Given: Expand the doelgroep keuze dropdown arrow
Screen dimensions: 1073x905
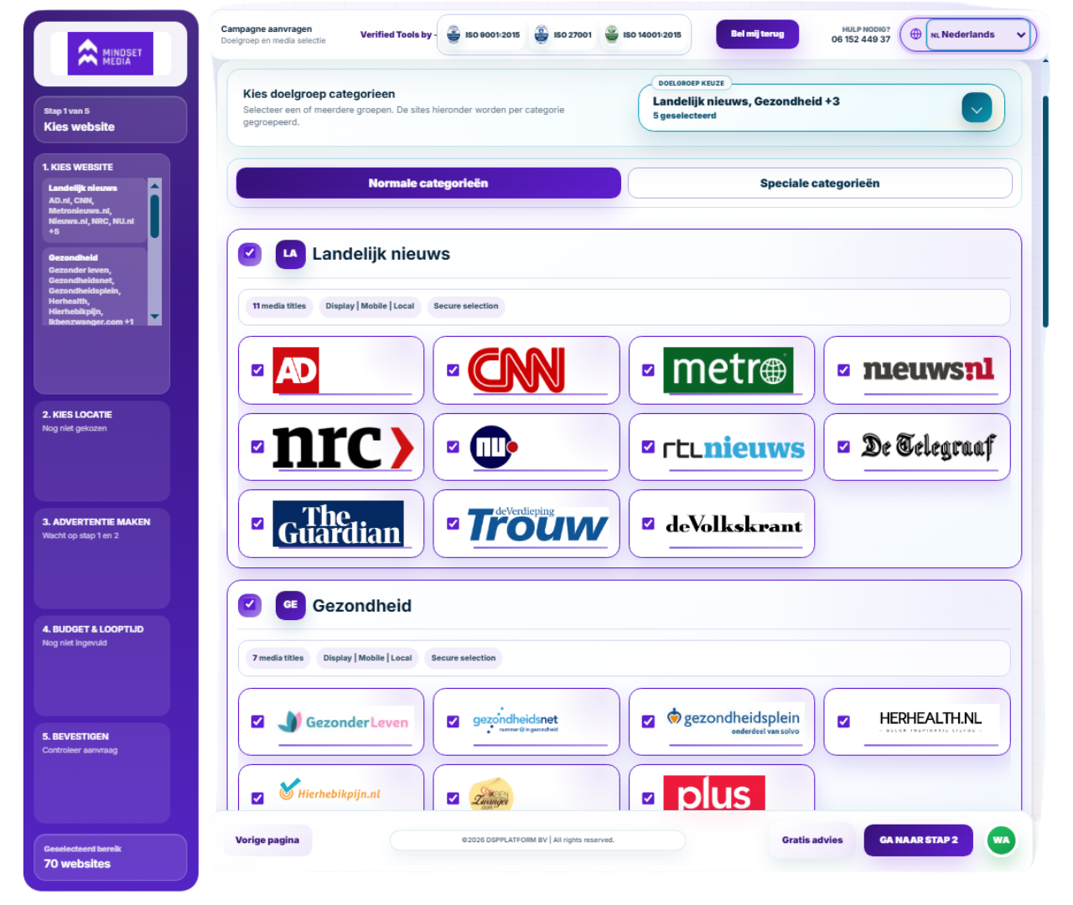Looking at the screenshot, I should click(x=977, y=108).
